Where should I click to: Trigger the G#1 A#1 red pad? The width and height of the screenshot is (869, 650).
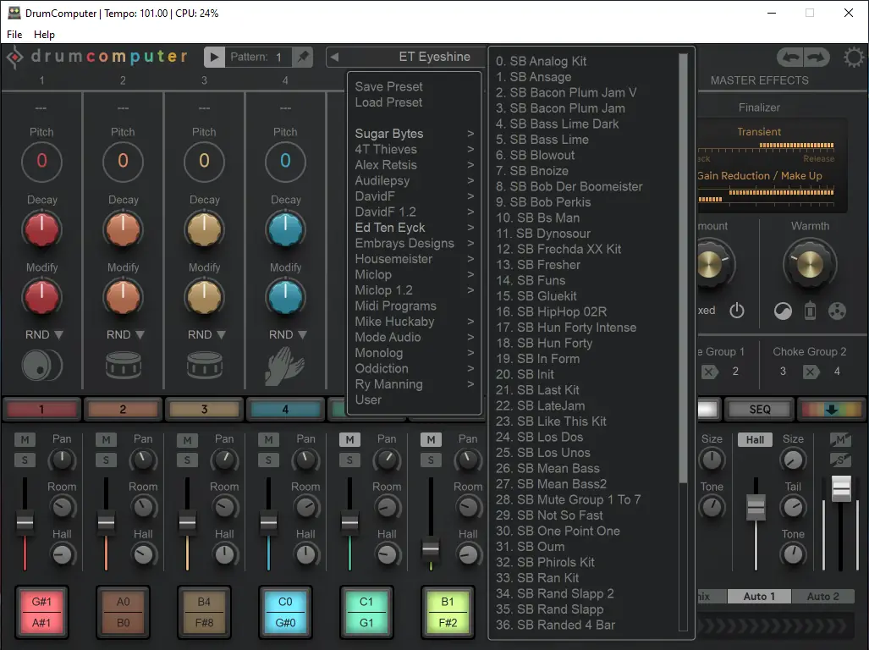click(41, 612)
